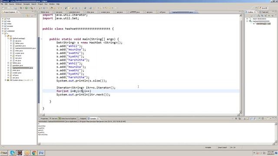Click the Start button on the taskbar
Screen dimensions: 278x156
(x=4, y=153)
